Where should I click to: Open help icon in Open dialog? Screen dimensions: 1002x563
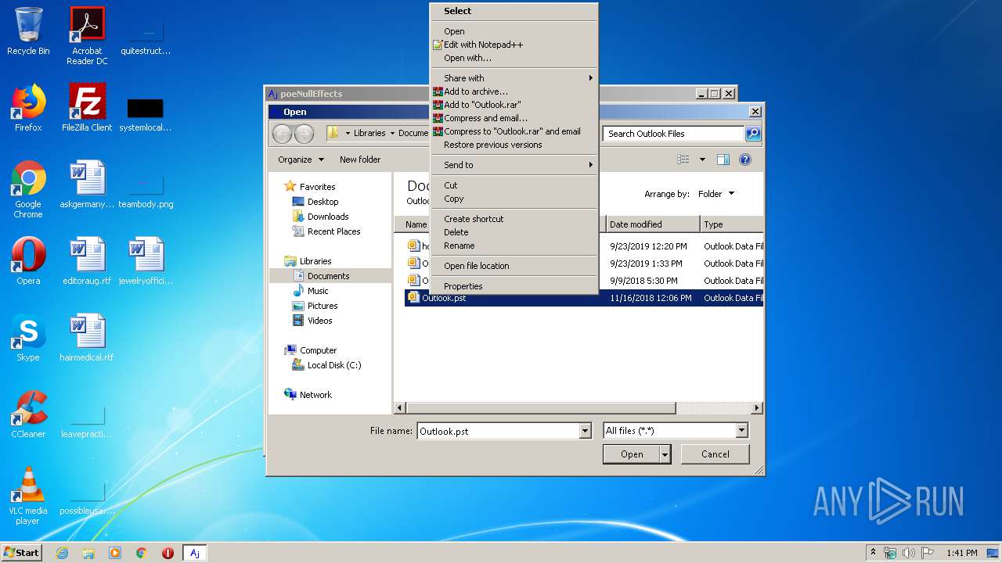(745, 160)
